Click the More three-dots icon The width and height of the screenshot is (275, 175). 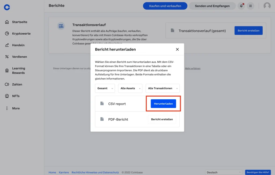(7, 108)
